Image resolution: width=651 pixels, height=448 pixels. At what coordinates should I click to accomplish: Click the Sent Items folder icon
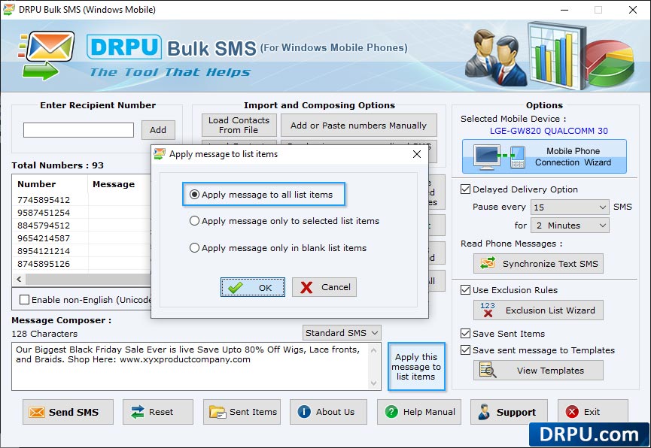pos(218,412)
